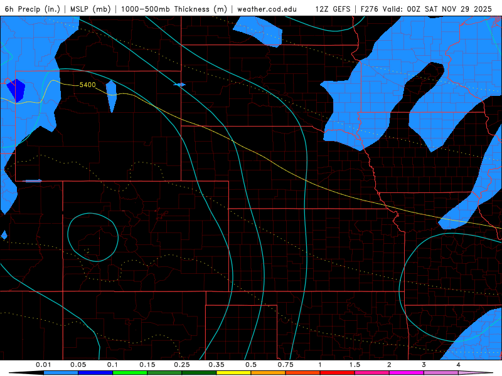Click the 0.25 legend value
Image resolution: width=502 pixels, height=376 pixels.
[x=182, y=365]
